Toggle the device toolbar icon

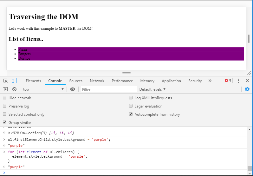(14, 81)
